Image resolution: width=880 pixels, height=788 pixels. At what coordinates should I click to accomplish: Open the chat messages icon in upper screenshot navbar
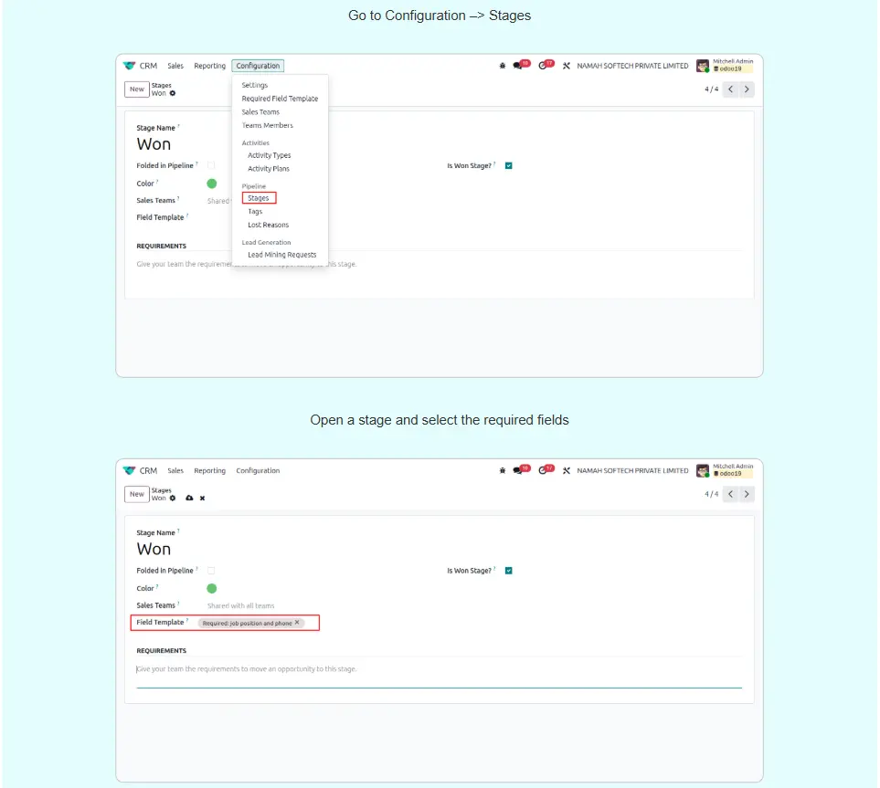[x=519, y=66]
